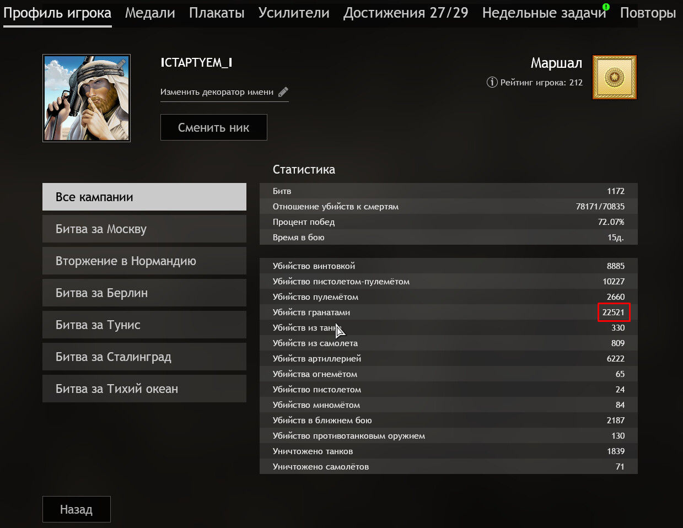Click the highlighted grenade kills value 22521
Viewport: 683px width, 528px height.
click(x=614, y=312)
